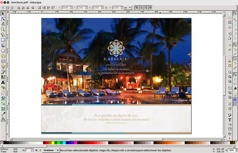Toggle scale stroke width with object

136,7
